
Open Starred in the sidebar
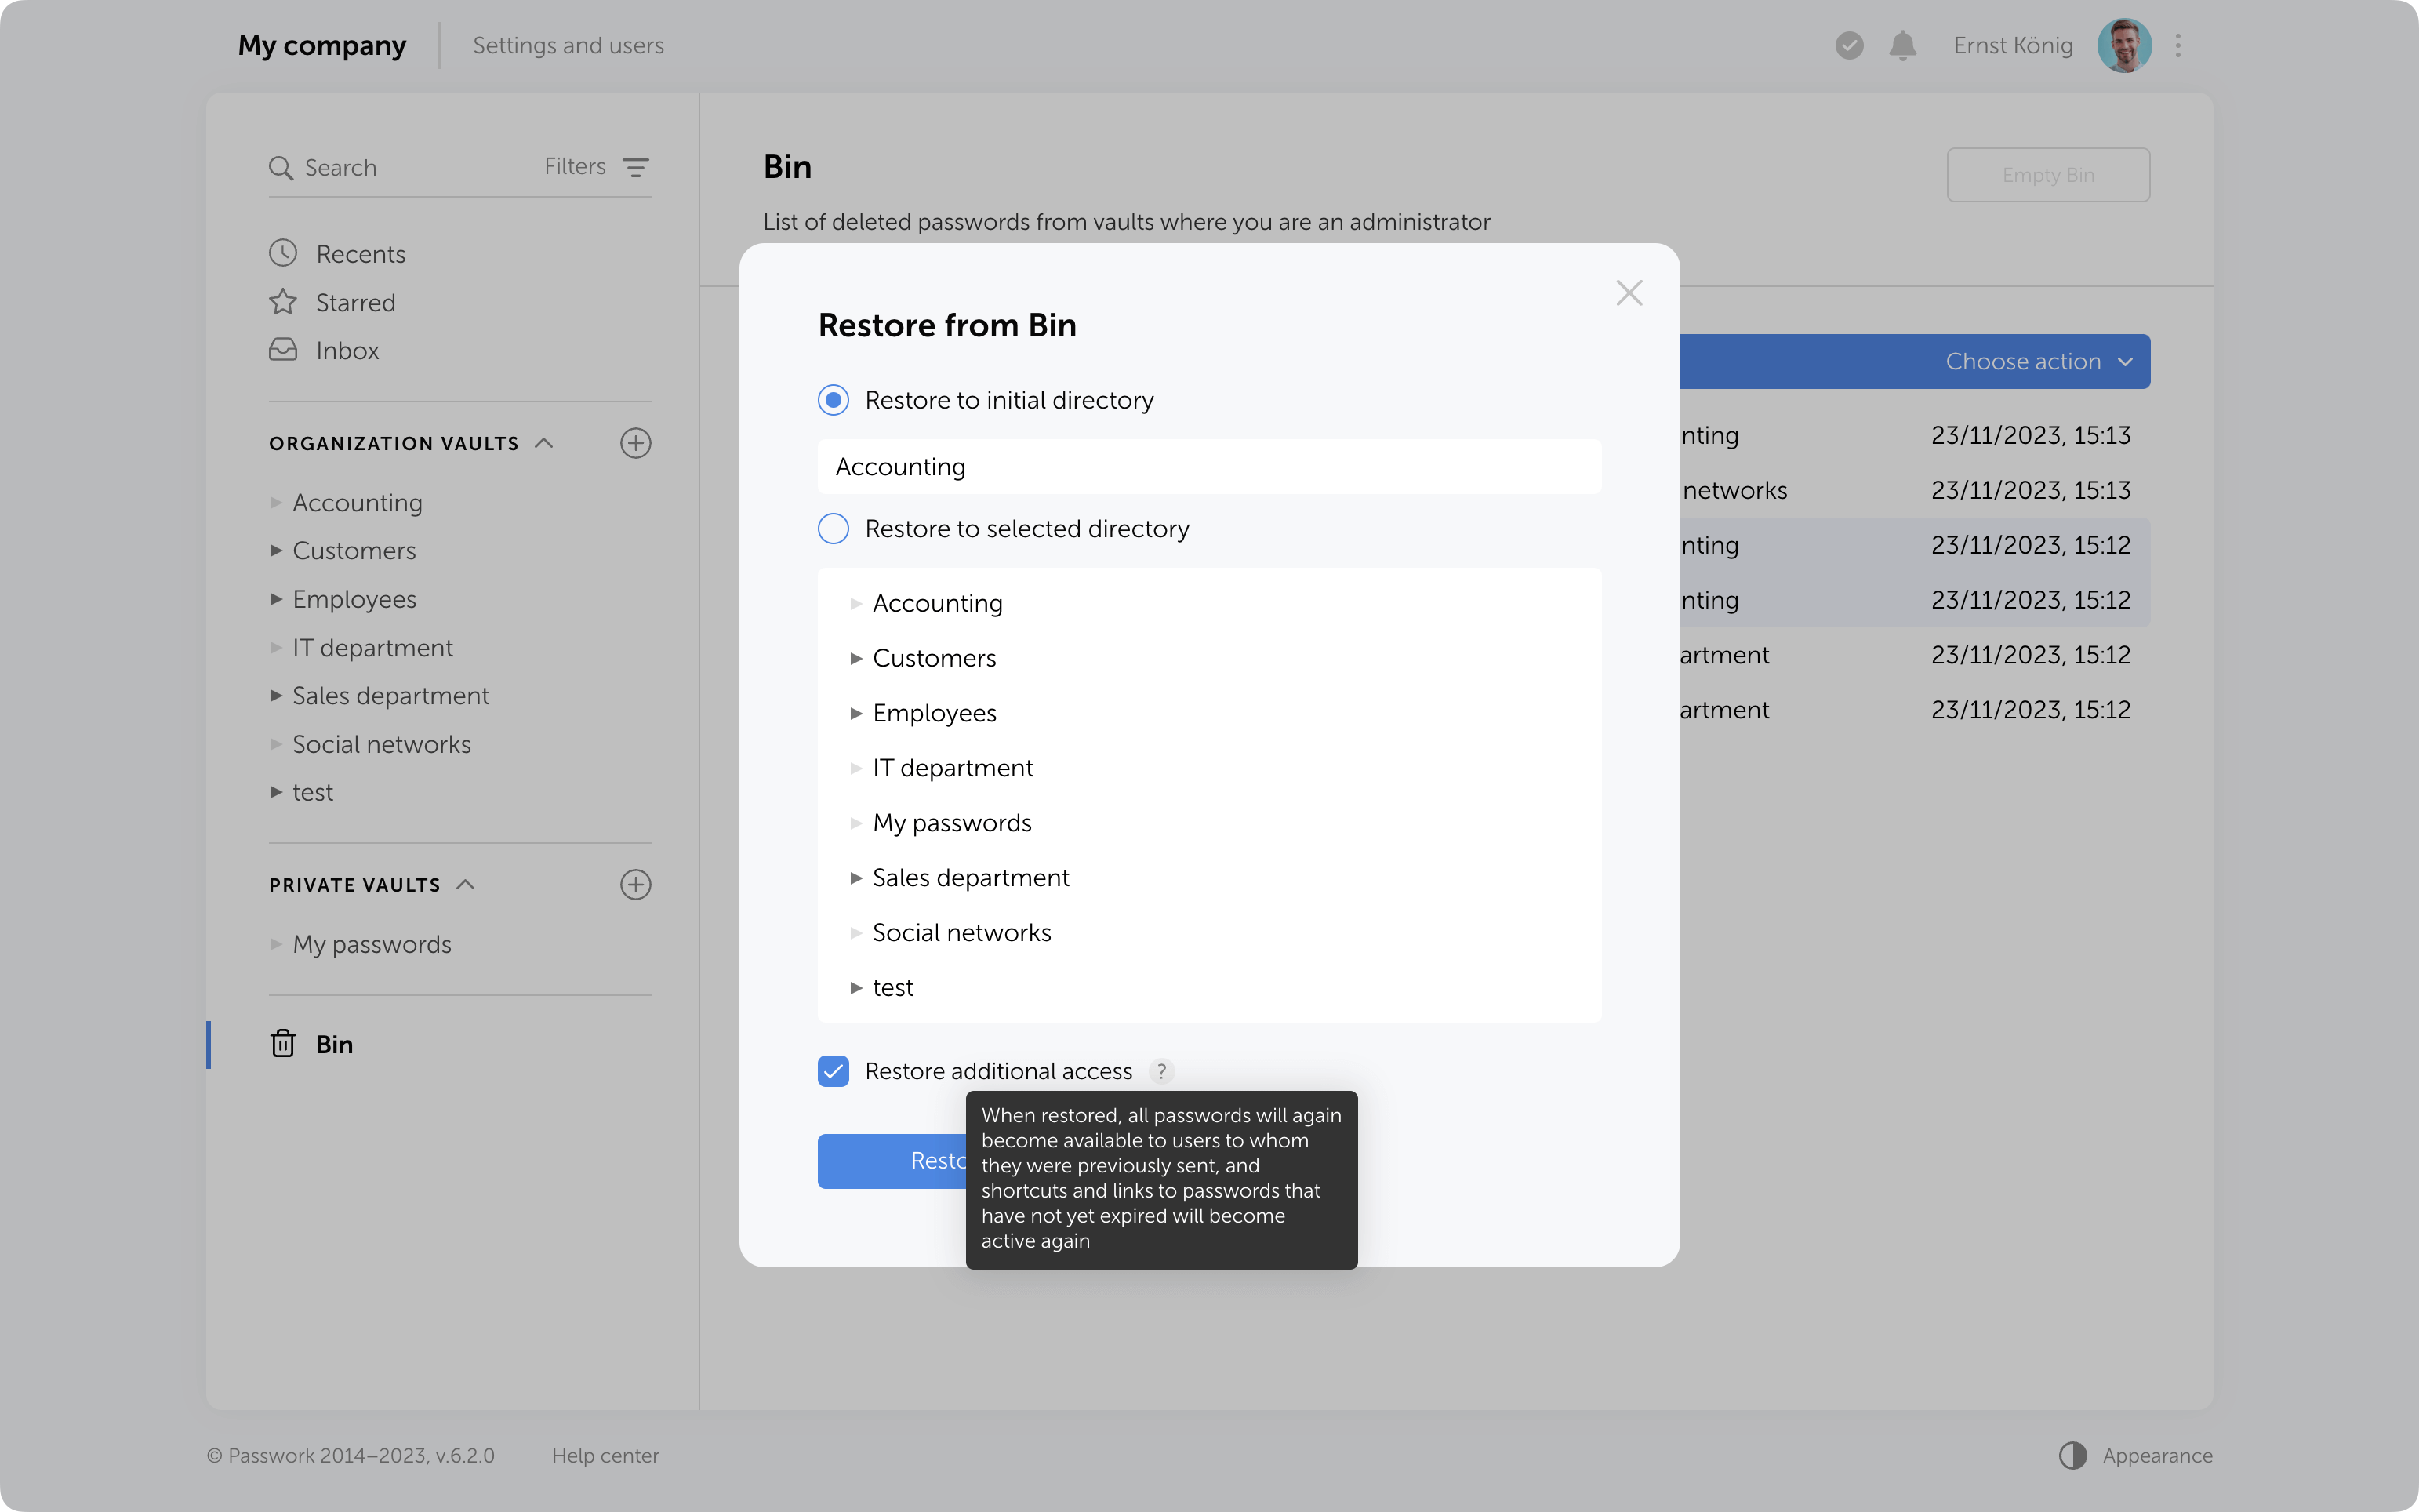[x=355, y=302]
